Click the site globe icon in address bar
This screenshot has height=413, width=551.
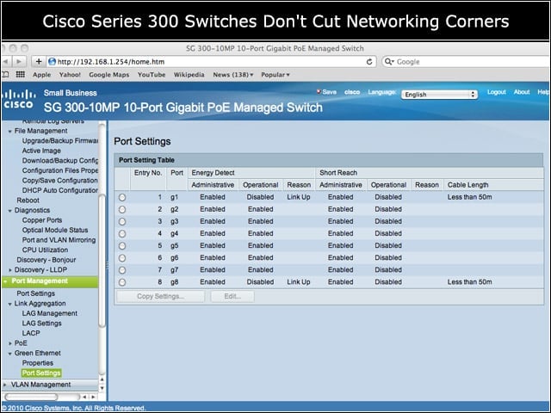[x=52, y=62]
